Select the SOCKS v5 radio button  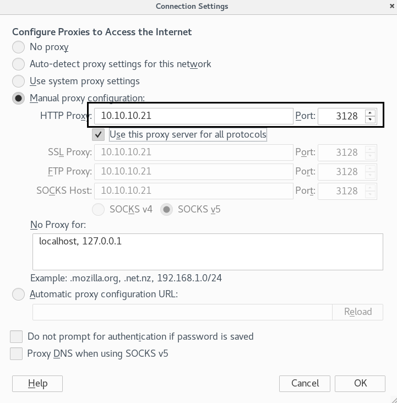click(x=167, y=209)
